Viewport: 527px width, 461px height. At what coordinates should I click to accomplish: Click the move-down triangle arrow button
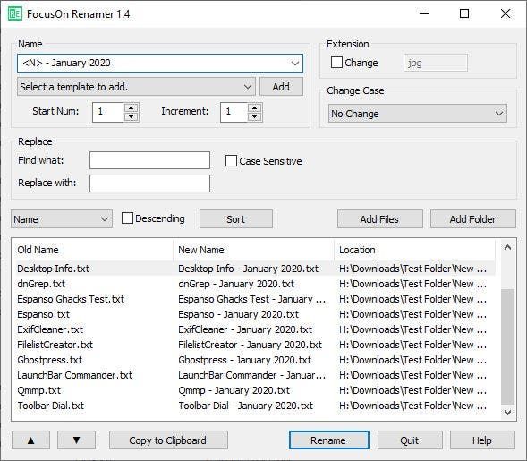click(76, 440)
